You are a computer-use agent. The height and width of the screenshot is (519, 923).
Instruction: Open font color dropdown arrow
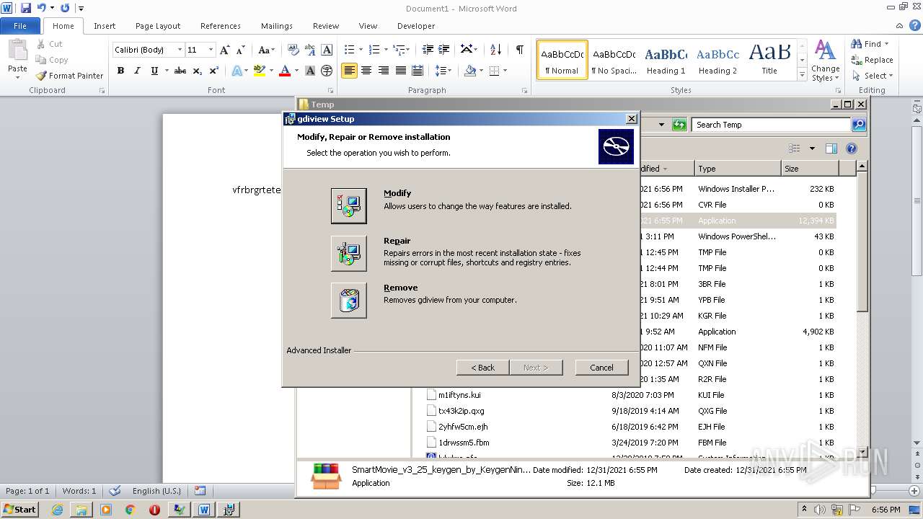297,71
